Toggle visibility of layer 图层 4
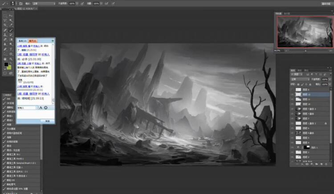 [293, 143]
